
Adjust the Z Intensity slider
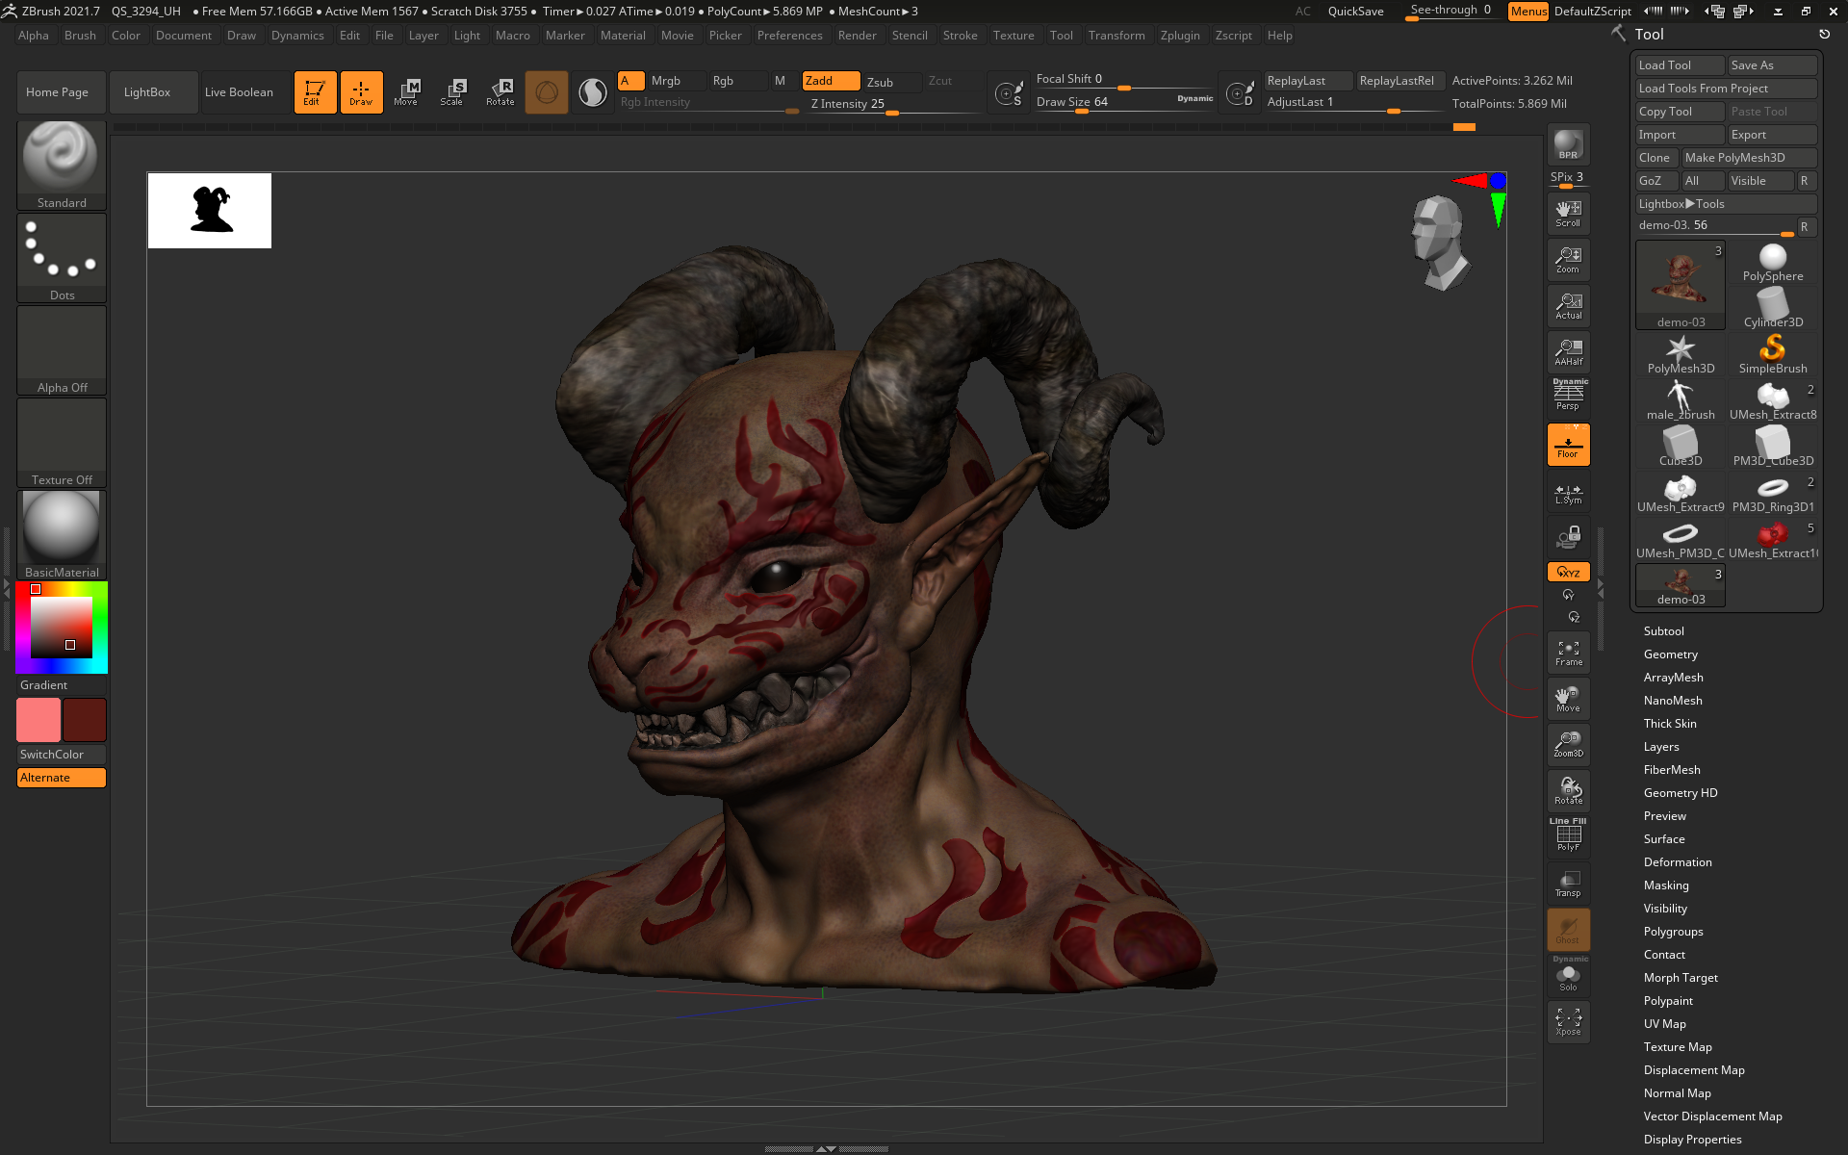(x=893, y=104)
